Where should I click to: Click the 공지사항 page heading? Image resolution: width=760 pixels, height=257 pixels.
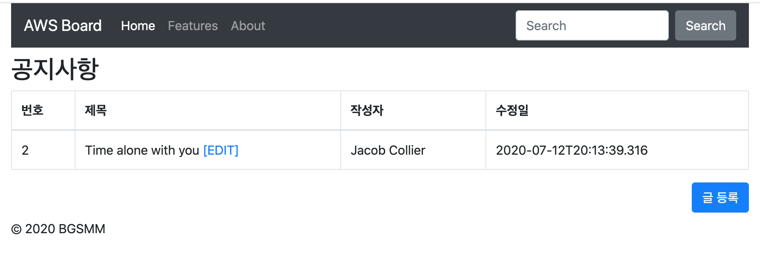point(55,69)
